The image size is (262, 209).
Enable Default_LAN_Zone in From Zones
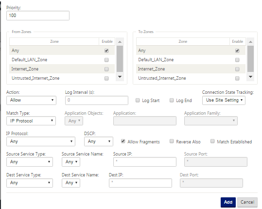(106, 60)
